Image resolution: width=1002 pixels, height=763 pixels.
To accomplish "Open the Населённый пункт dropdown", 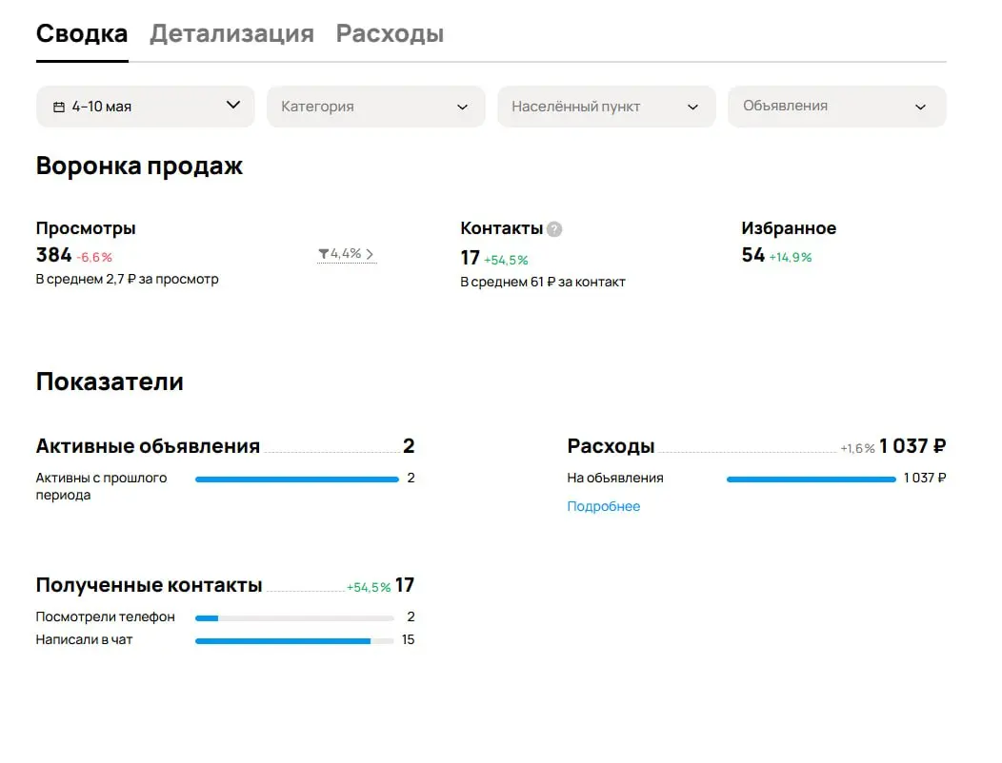I will pos(607,107).
